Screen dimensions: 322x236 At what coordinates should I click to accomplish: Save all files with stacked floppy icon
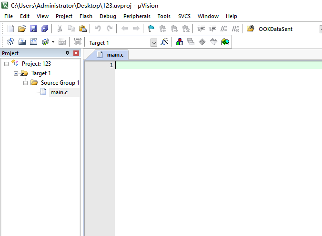(45, 29)
